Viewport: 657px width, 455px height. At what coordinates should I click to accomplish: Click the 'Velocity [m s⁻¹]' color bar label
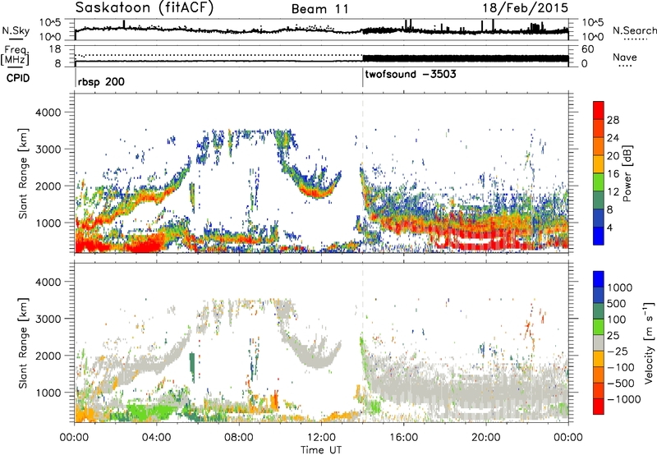coord(649,342)
